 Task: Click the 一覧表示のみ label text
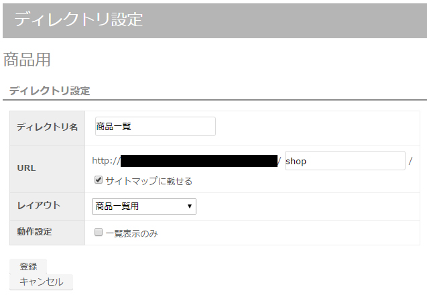coord(131,233)
